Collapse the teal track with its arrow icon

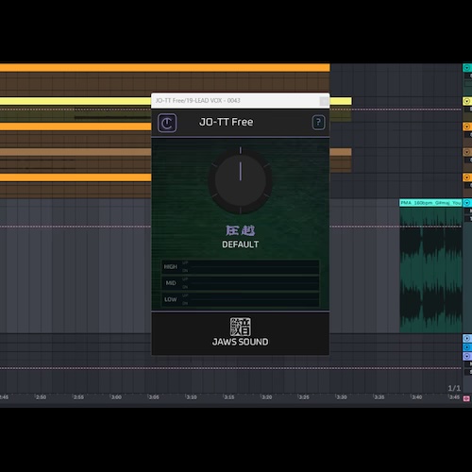467,67
